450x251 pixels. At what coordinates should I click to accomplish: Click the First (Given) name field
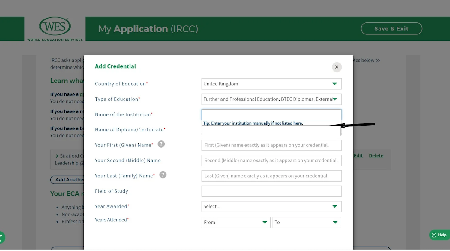pyautogui.click(x=271, y=145)
